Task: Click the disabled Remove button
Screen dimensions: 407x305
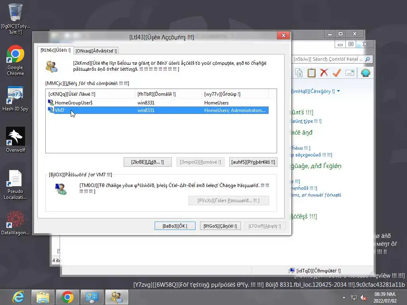Action: click(200, 162)
